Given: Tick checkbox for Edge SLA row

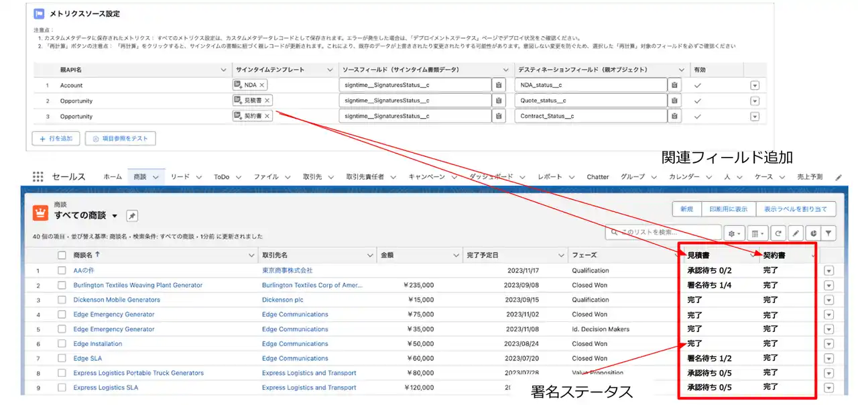Looking at the screenshot, I should pos(62,359).
